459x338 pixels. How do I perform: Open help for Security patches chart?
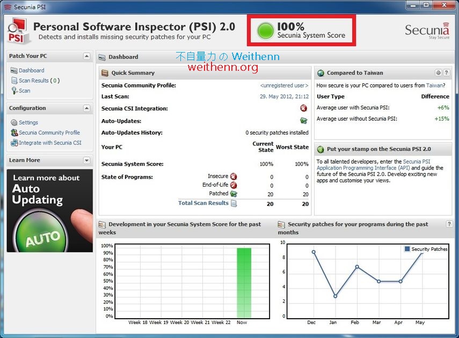(x=449, y=224)
